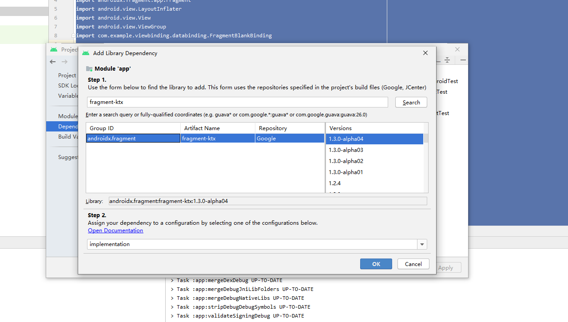The width and height of the screenshot is (568, 322).
Task: Click the Cancel button
Action: pyautogui.click(x=413, y=264)
